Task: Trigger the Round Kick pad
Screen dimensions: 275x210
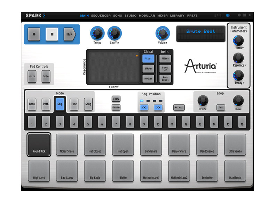Action: [x=39, y=145]
